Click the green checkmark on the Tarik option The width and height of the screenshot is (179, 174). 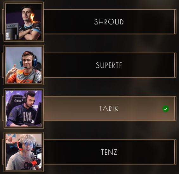[x=166, y=109]
